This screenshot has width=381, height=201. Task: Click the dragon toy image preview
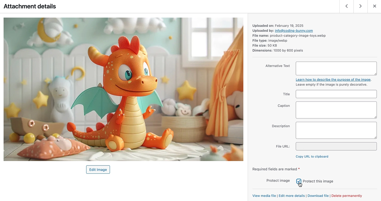click(x=123, y=89)
